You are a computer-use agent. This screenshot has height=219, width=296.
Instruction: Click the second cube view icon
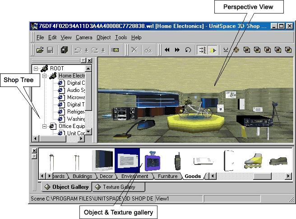[x=257, y=50]
